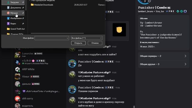192x108 pixels.
Task: Click FBI tag in 17:03 message header
Action: (109, 61)
